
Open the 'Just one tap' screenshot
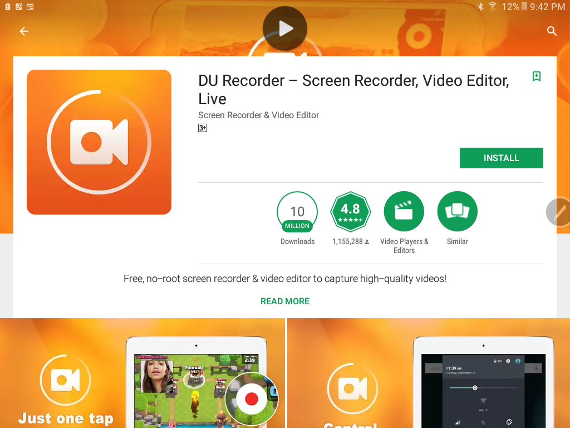coord(142,373)
